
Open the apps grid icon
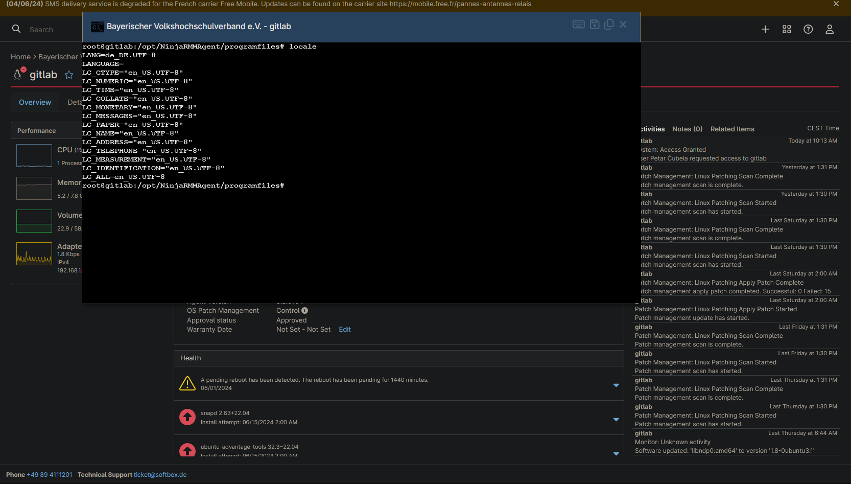787,30
